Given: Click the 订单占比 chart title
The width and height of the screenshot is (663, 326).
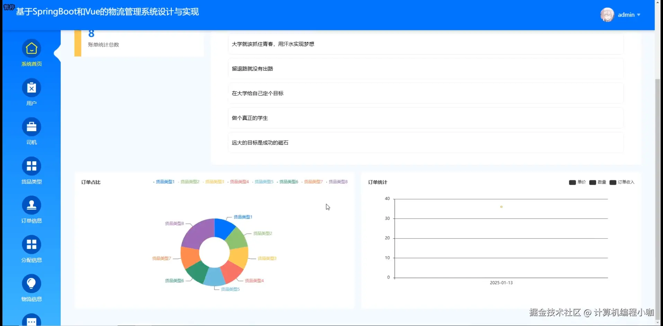Looking at the screenshot, I should pos(91,182).
